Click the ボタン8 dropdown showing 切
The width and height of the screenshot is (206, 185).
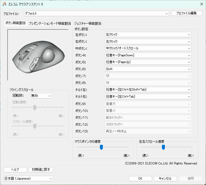coord(148,83)
